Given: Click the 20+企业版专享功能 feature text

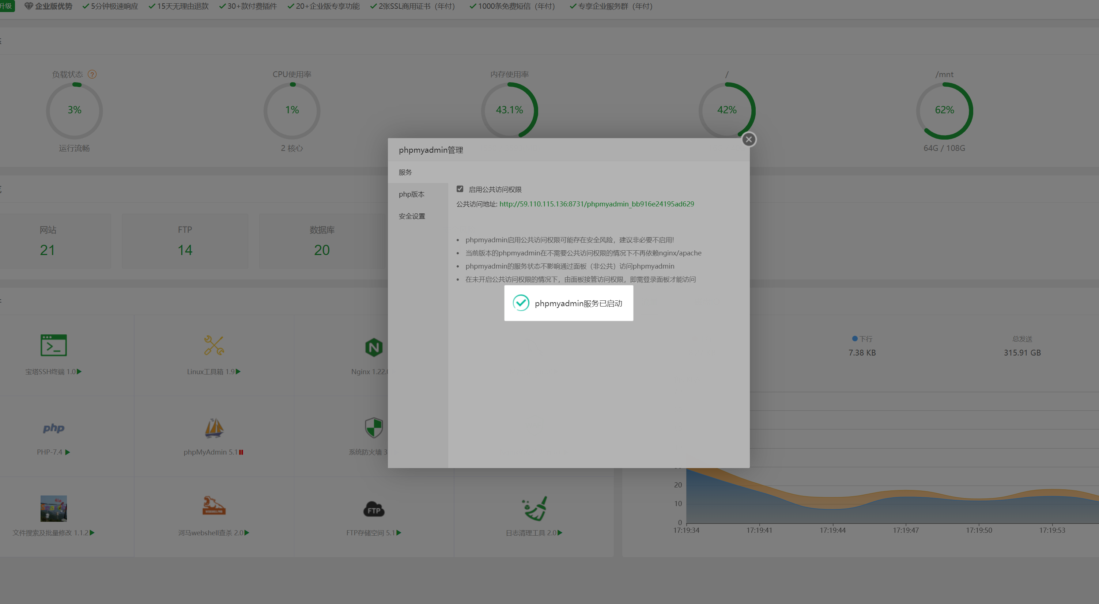Looking at the screenshot, I should click(328, 6).
